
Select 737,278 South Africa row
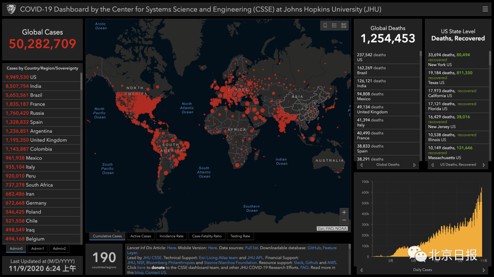coord(42,185)
